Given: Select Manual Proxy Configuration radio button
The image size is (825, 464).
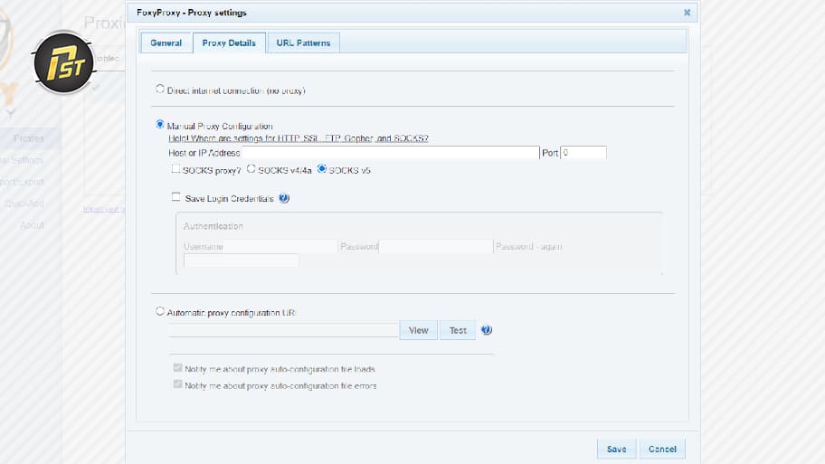Looking at the screenshot, I should (x=160, y=125).
